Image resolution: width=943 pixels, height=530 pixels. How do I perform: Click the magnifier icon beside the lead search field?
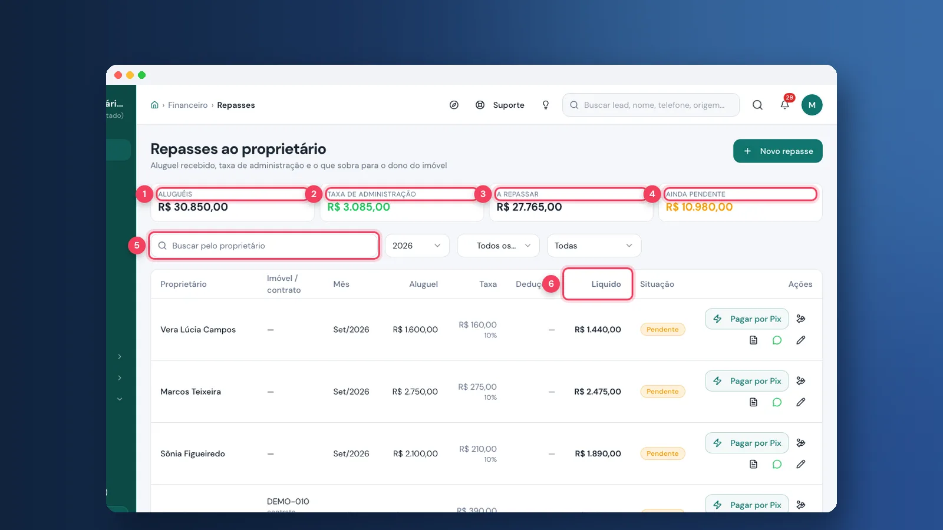point(757,105)
